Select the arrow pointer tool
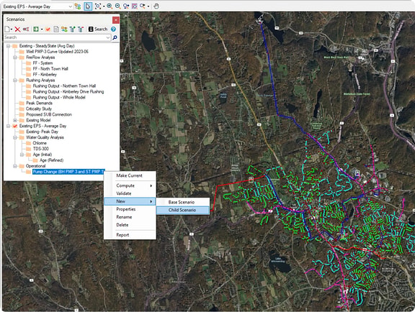The width and height of the screenshot is (415, 312). coord(88,6)
